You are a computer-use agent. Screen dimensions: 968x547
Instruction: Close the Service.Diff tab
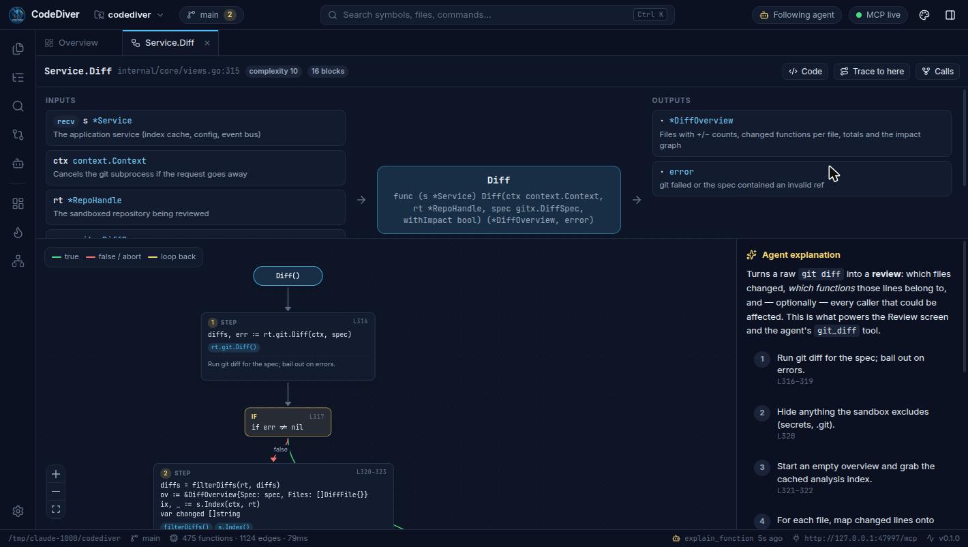point(207,43)
